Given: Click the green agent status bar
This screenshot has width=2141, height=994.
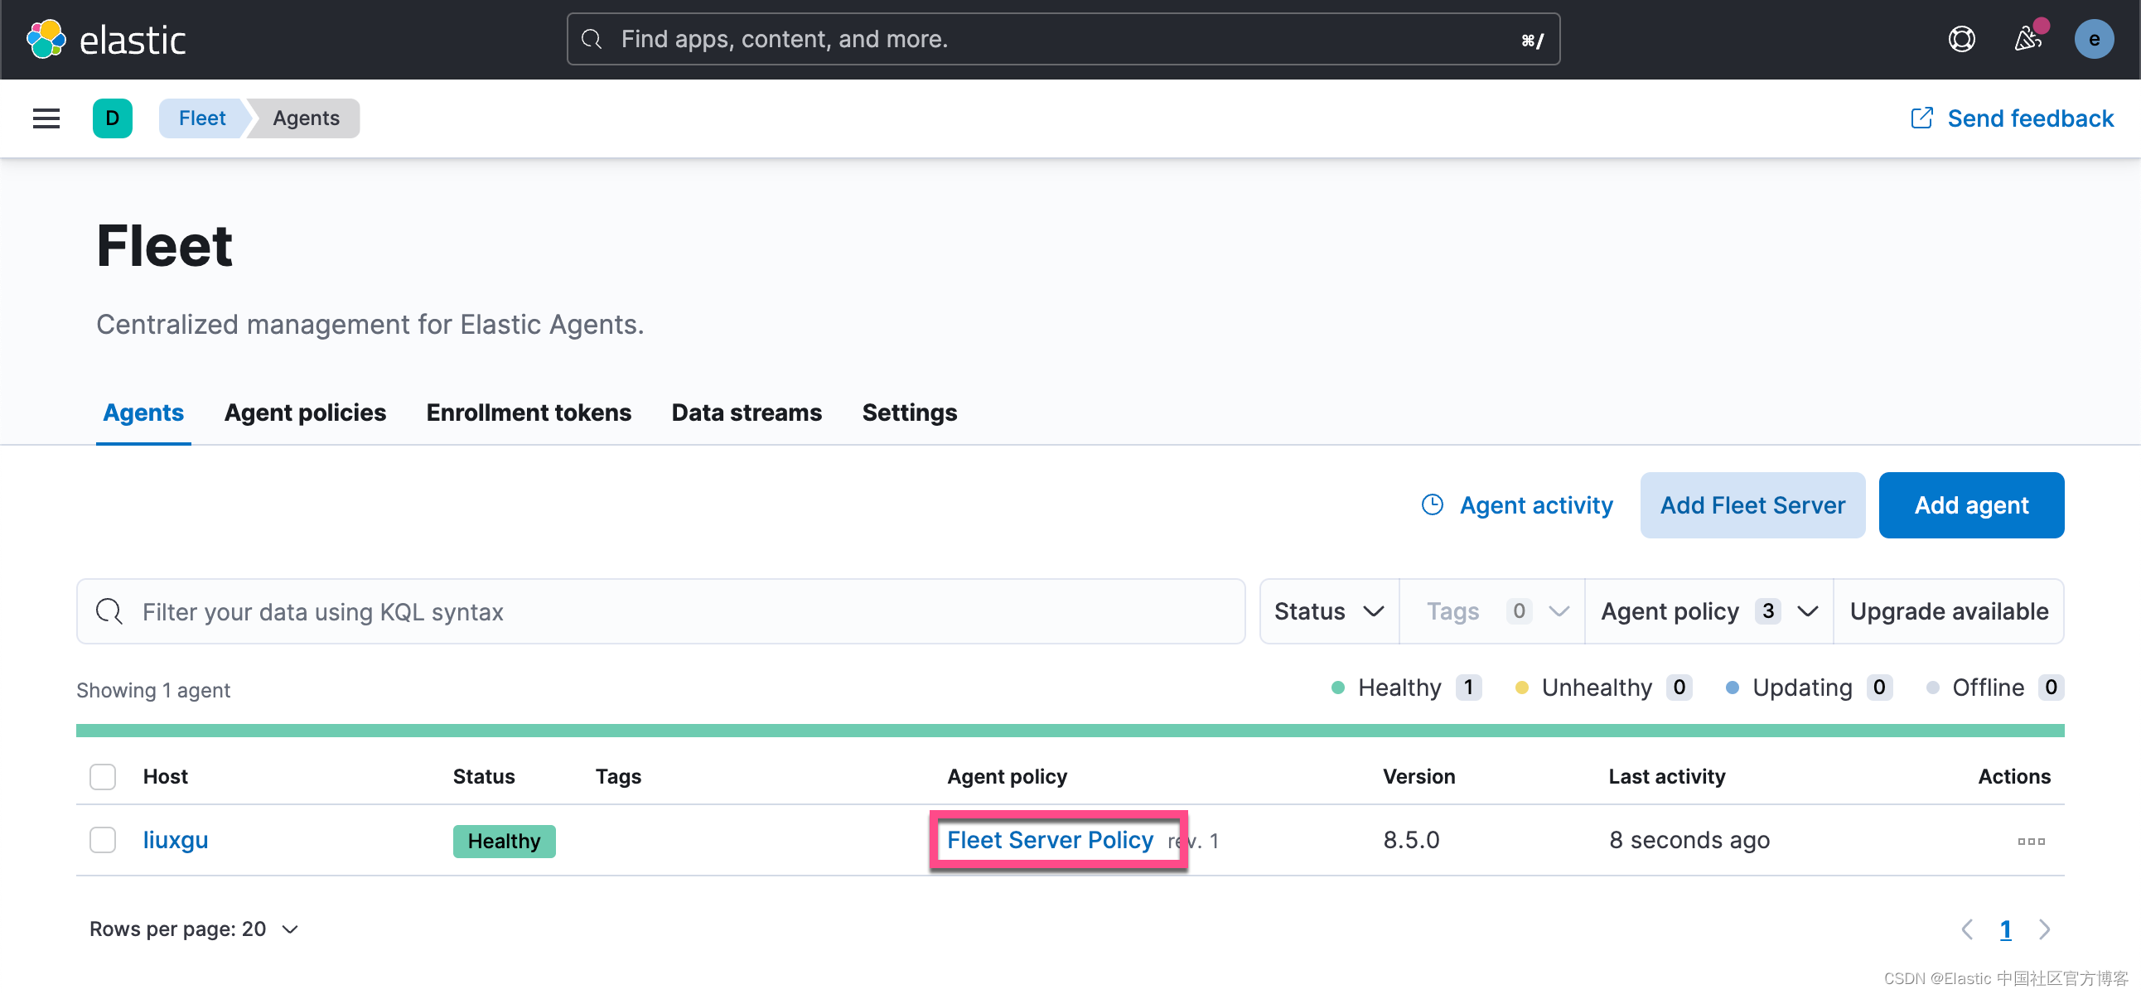Looking at the screenshot, I should [x=1070, y=730].
